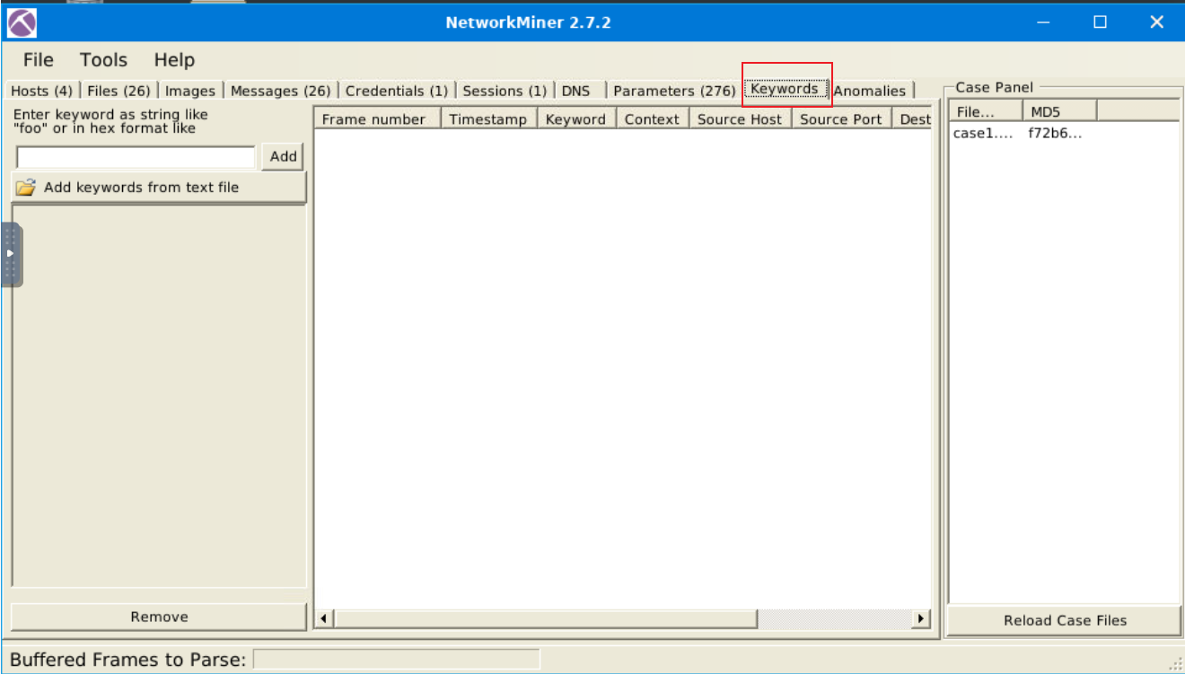
Task: Focus the keyword entry text field
Action: (136, 157)
